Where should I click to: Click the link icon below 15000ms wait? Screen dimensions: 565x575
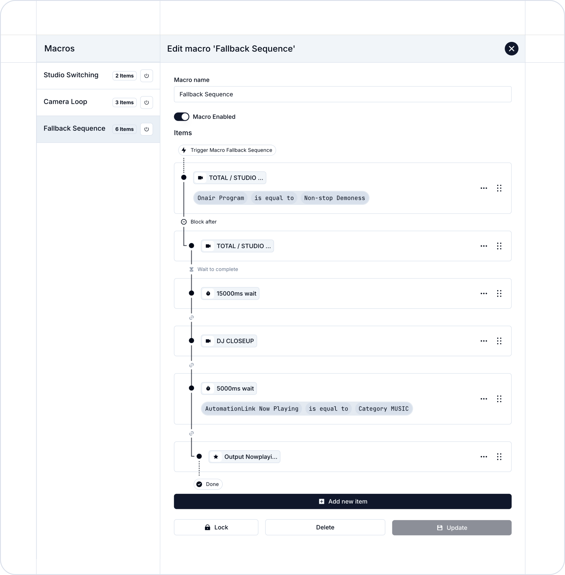192,318
